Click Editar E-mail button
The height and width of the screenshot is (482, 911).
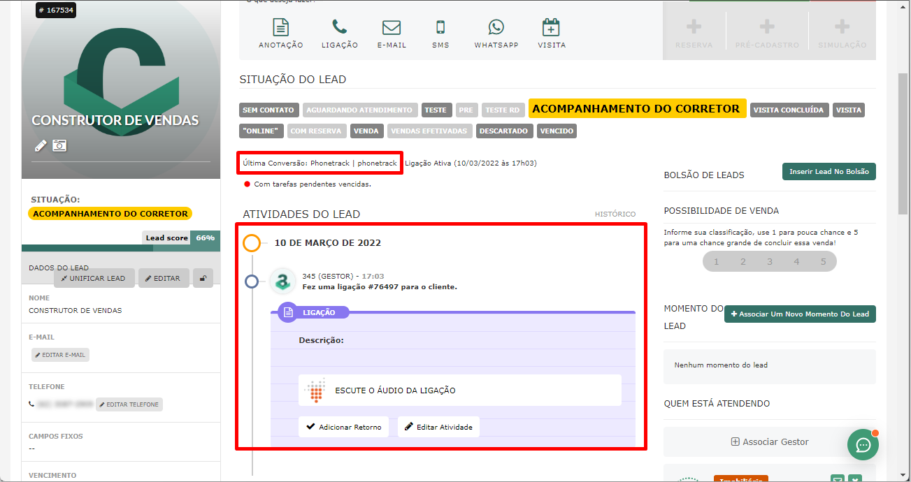tap(60, 355)
